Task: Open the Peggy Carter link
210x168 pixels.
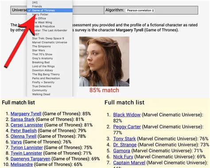Action: coord(127,127)
